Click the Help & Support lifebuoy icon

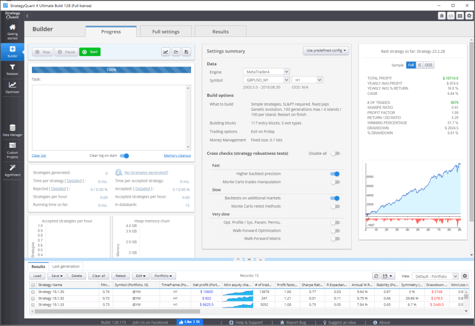(231, 323)
